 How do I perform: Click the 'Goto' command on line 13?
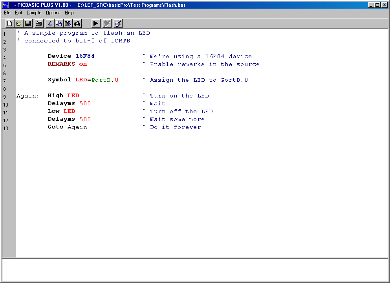pyautogui.click(x=55, y=127)
